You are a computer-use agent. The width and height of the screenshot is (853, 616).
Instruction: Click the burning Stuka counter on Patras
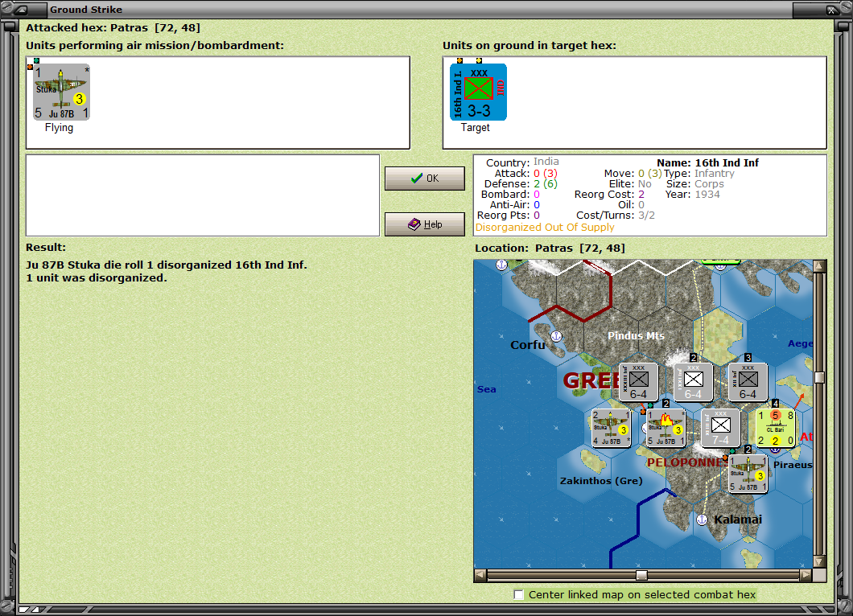coord(666,428)
